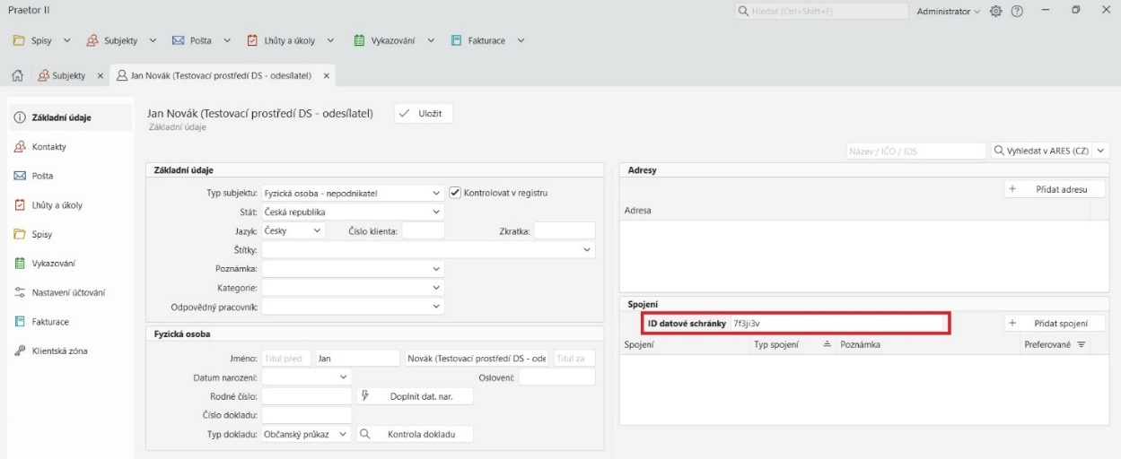Image resolution: width=1121 pixels, height=459 pixels.
Task: Switch to the Subjekty tab
Action: (x=67, y=75)
